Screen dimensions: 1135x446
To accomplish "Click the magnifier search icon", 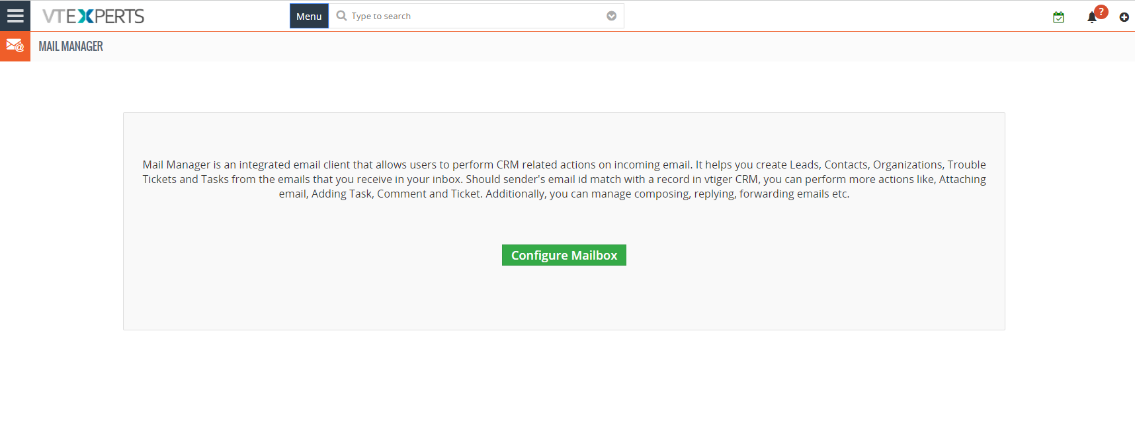I will pos(341,15).
